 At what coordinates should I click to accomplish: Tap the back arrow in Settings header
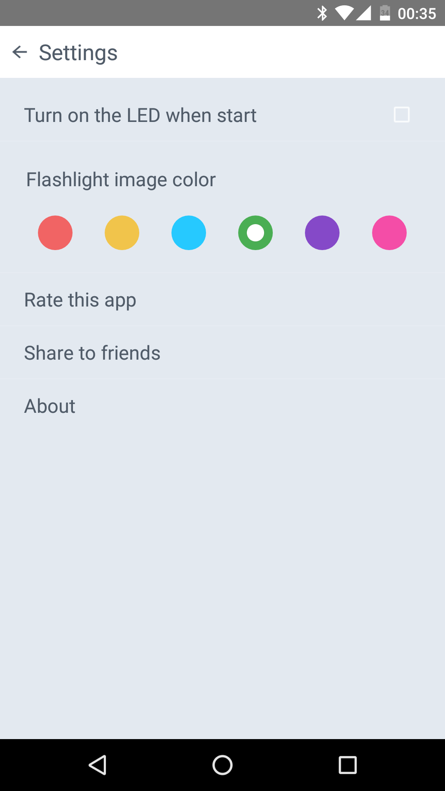(19, 52)
